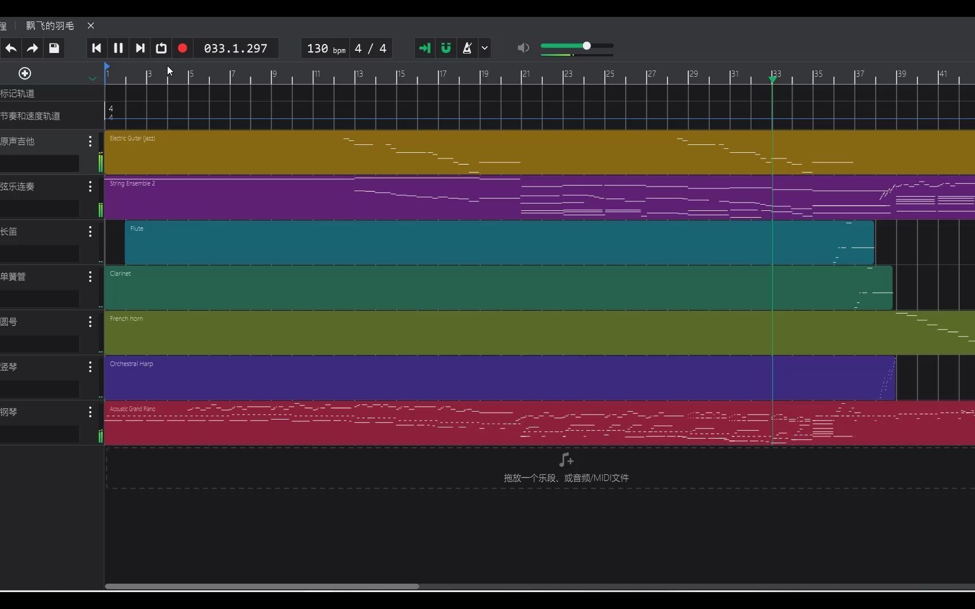The image size is (975, 609).
Task: Click bar 17 on the timeline ruler
Action: pyautogui.click(x=443, y=74)
